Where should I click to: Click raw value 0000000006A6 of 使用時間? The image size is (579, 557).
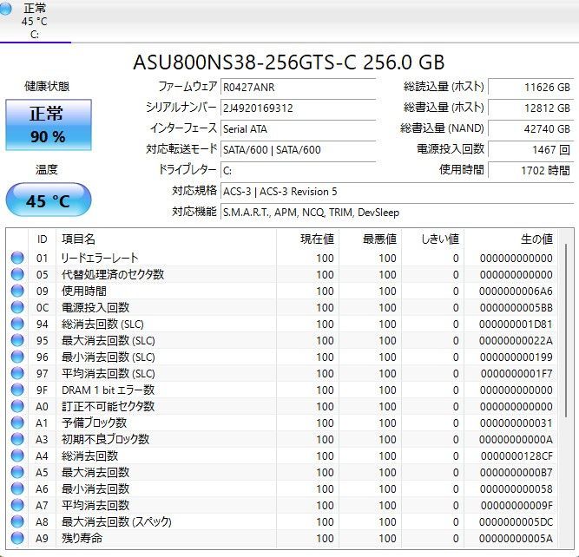[516, 292]
